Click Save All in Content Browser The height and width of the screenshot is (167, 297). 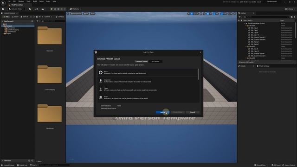(25, 17)
